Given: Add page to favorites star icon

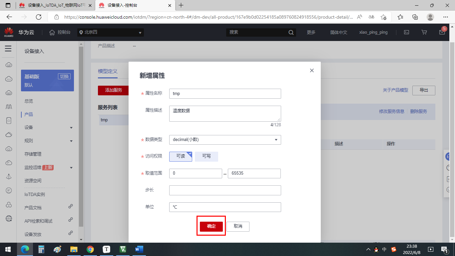Looking at the screenshot, I should pyautogui.click(x=383, y=17).
